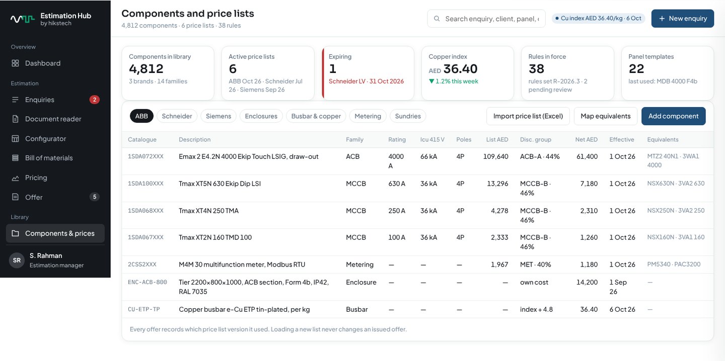Click the SR user avatar
The image size is (725, 361).
click(x=17, y=260)
